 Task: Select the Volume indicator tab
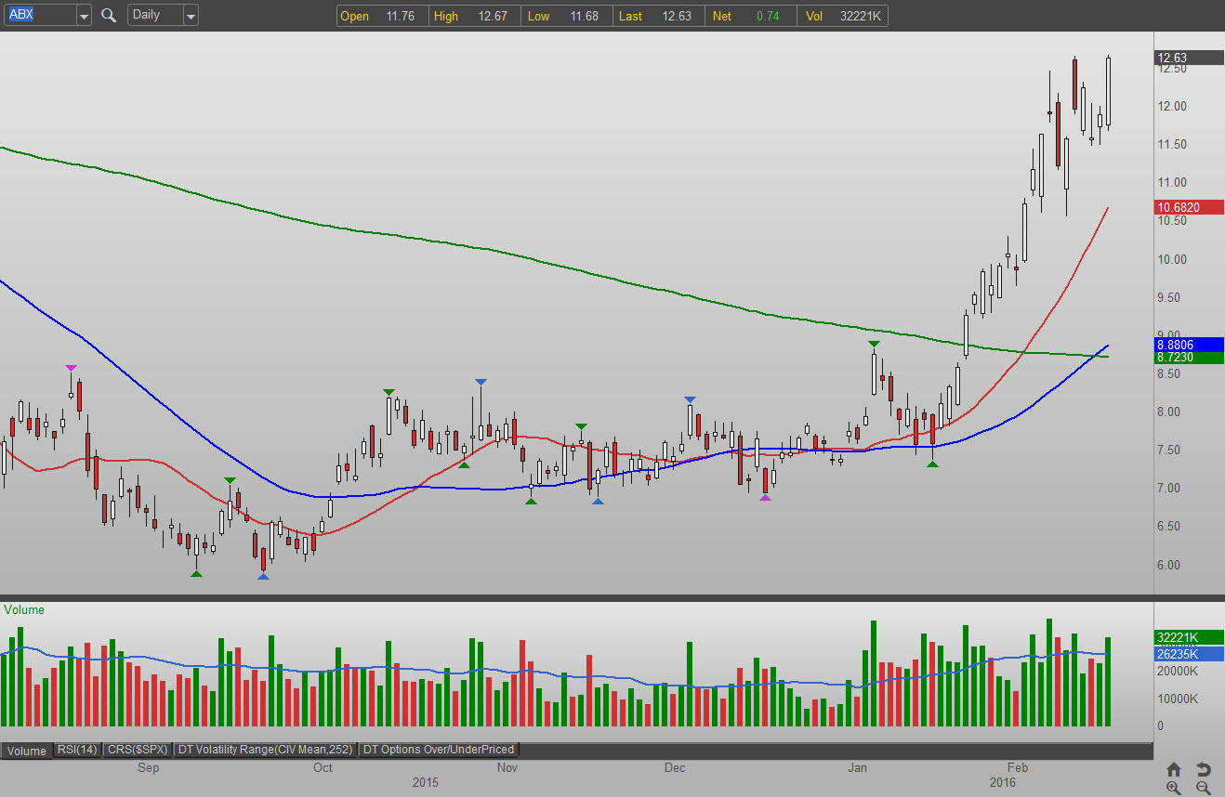click(27, 751)
